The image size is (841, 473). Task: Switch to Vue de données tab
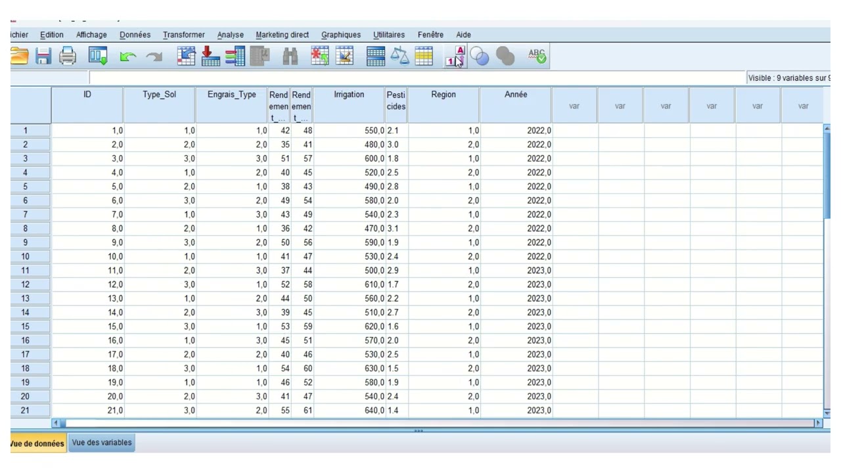[38, 443]
